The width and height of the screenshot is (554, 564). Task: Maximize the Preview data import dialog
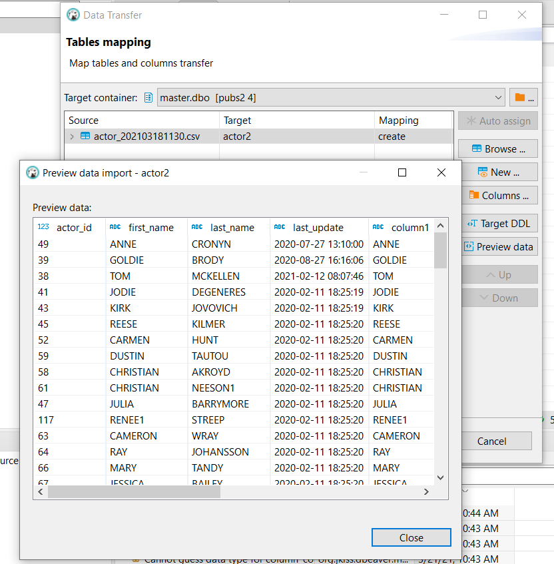click(x=402, y=172)
